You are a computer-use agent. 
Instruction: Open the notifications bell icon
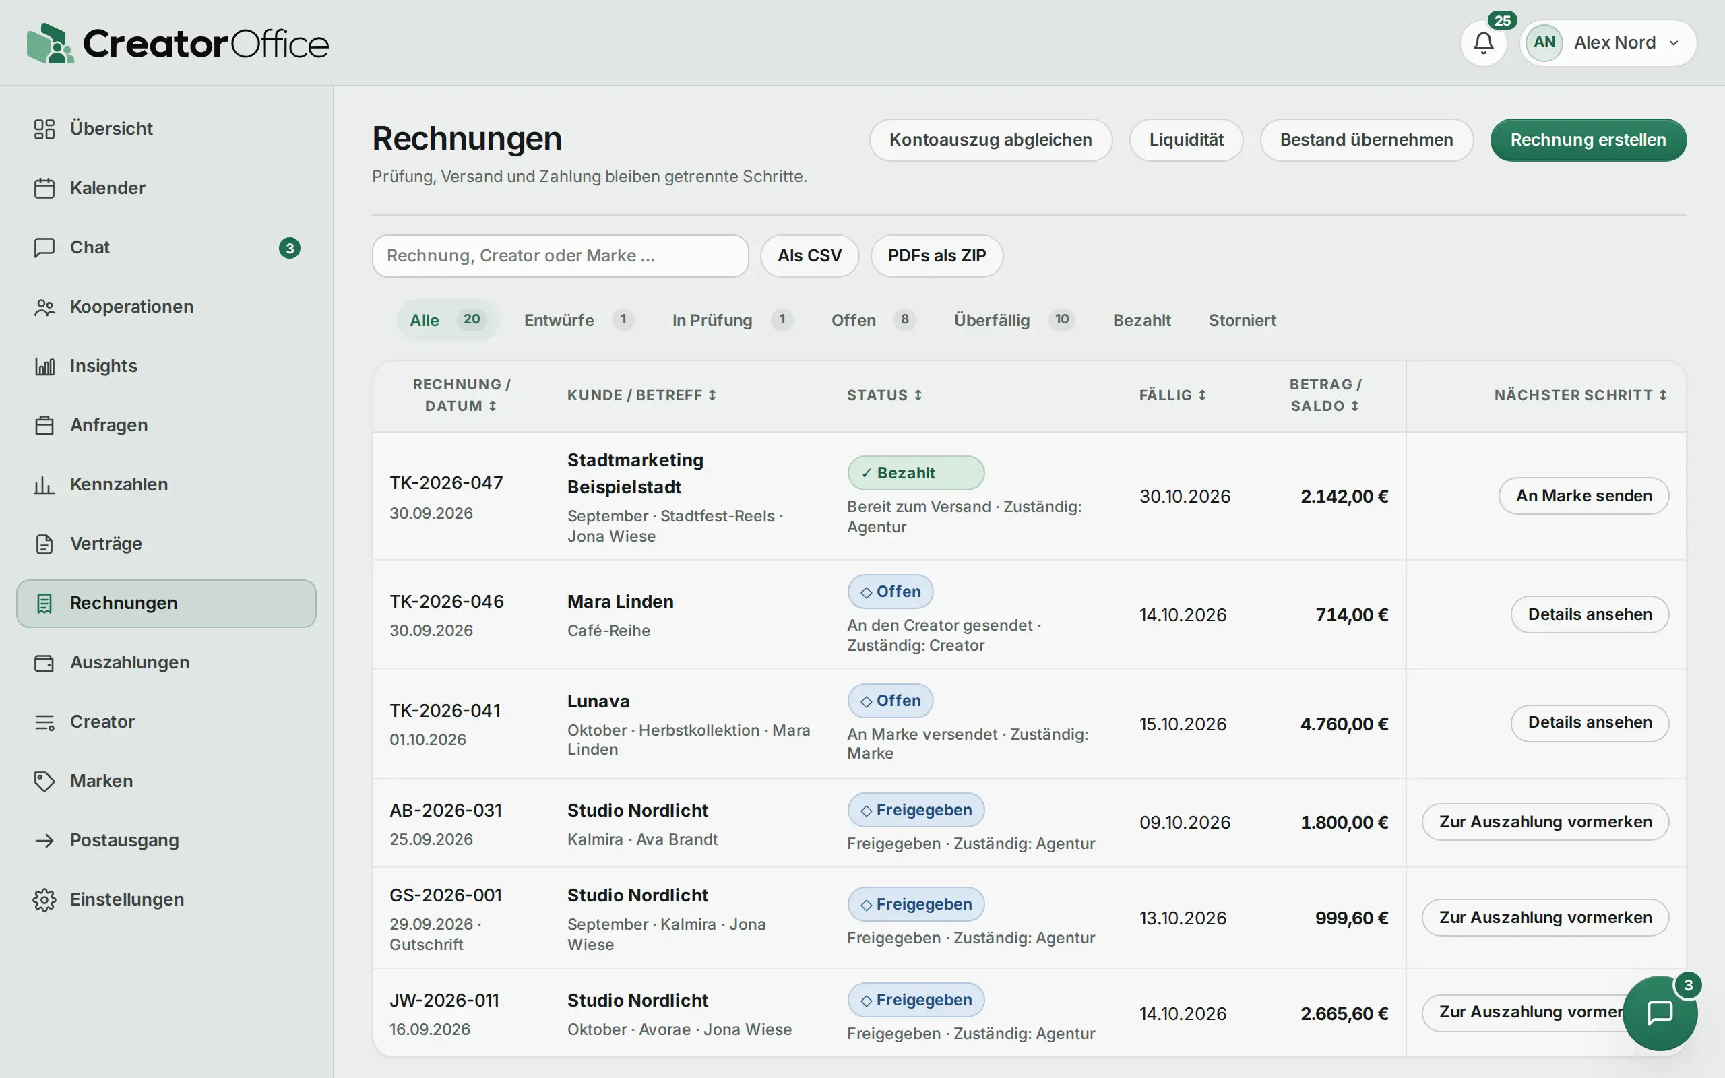click(x=1482, y=42)
